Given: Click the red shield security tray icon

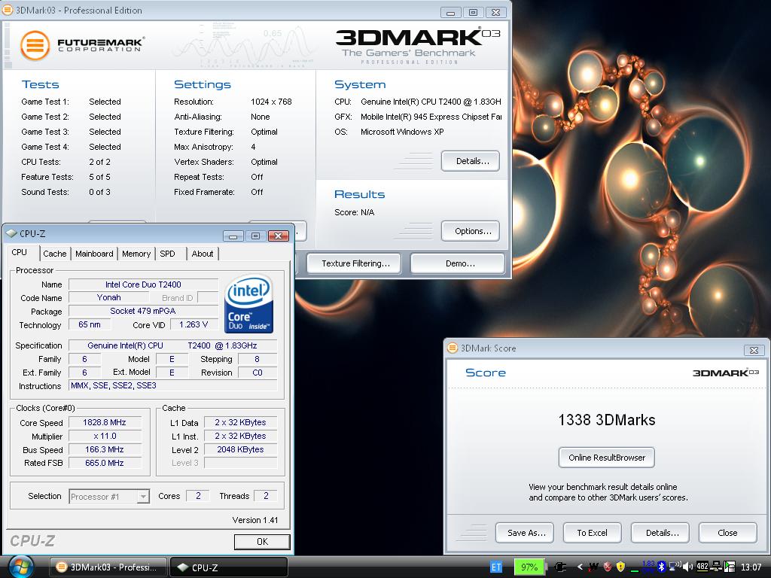Looking at the screenshot, I should (x=608, y=567).
